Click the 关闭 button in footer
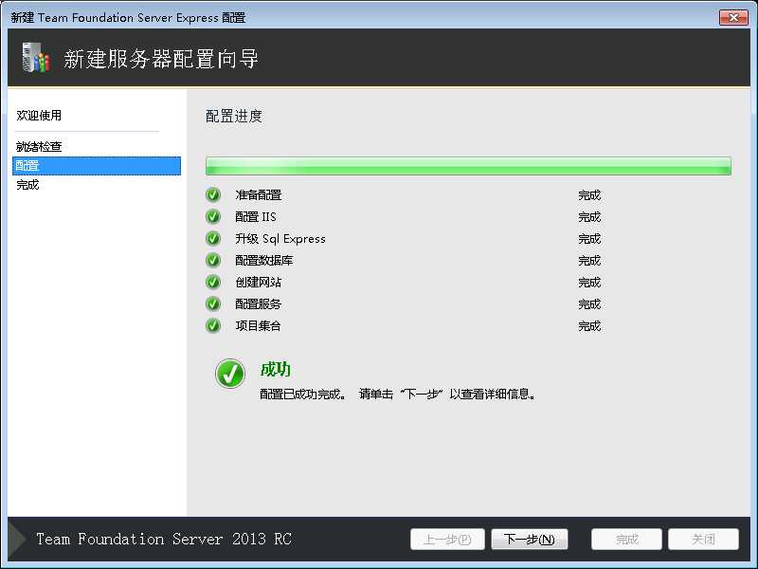Viewport: 758px width, 569px height. click(703, 539)
